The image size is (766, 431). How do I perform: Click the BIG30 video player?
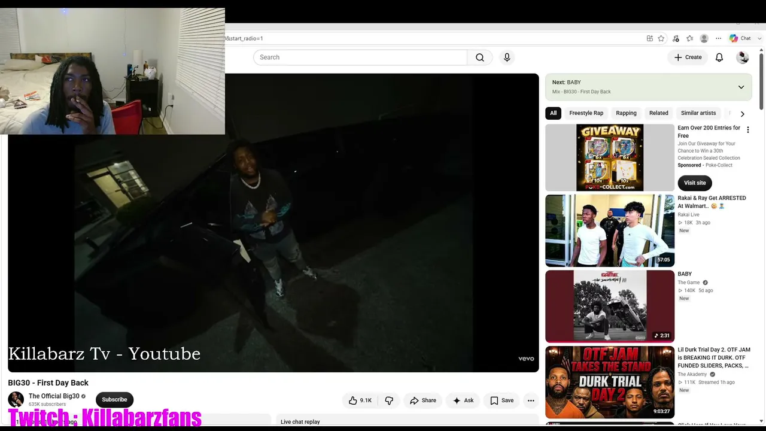273,223
